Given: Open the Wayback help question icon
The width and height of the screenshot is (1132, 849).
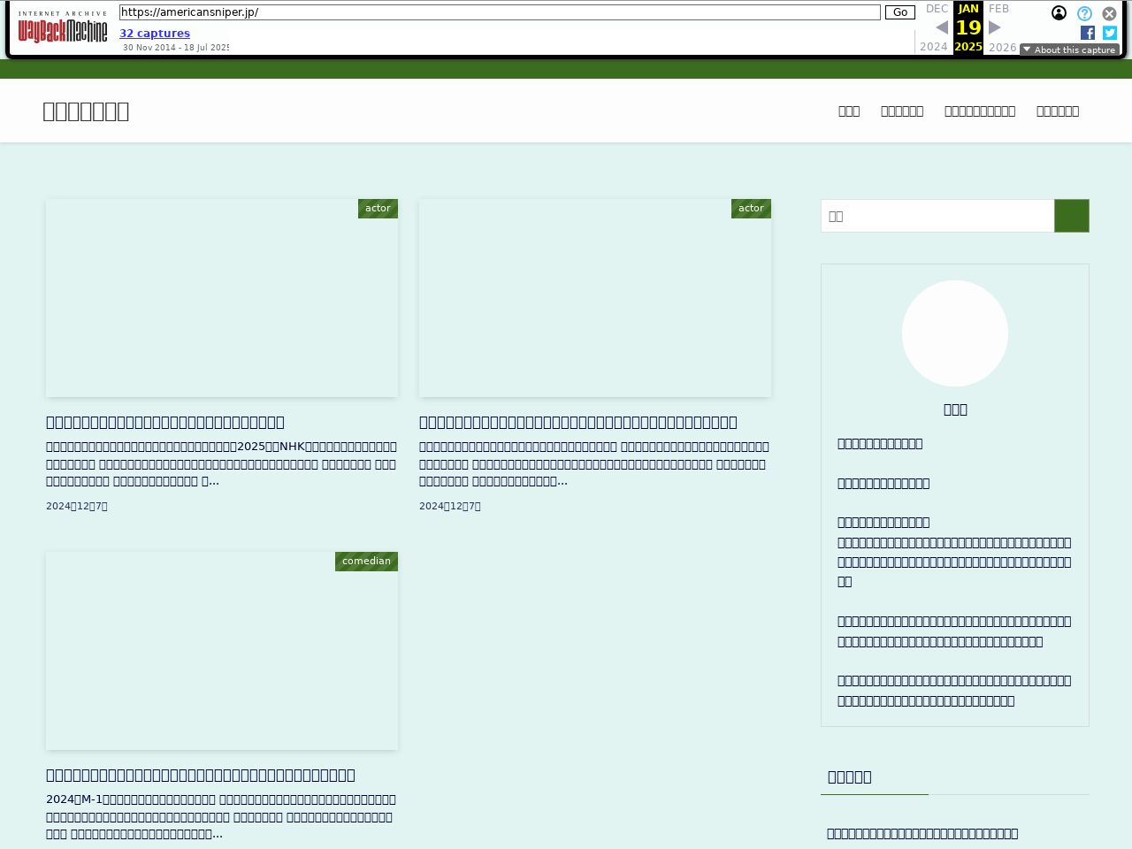Looking at the screenshot, I should (1084, 13).
